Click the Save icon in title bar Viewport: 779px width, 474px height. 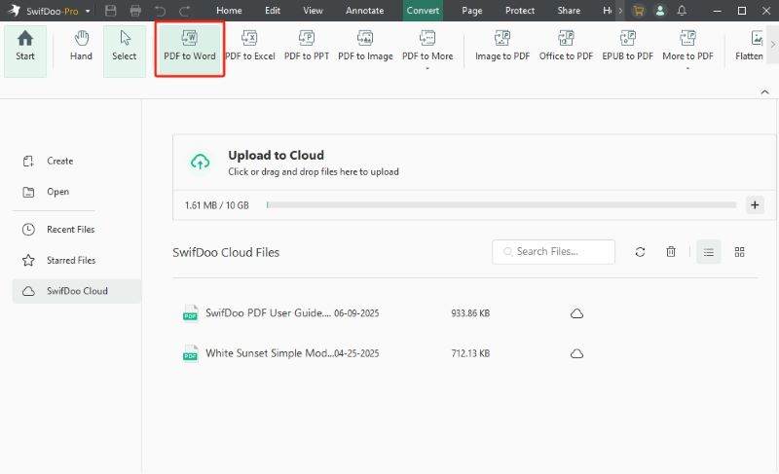click(x=111, y=11)
